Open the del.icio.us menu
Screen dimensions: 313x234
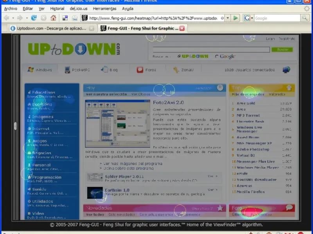click(x=79, y=9)
